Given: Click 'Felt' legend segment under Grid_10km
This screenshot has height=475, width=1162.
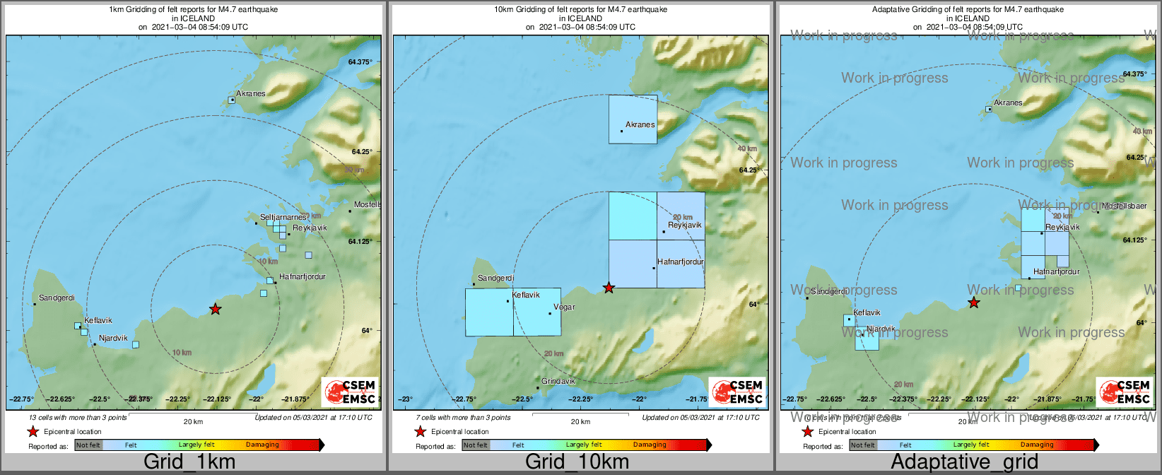Looking at the screenshot, I should pyautogui.click(x=518, y=445).
